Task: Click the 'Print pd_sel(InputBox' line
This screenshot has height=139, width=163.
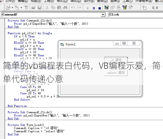Action: coord(52,116)
